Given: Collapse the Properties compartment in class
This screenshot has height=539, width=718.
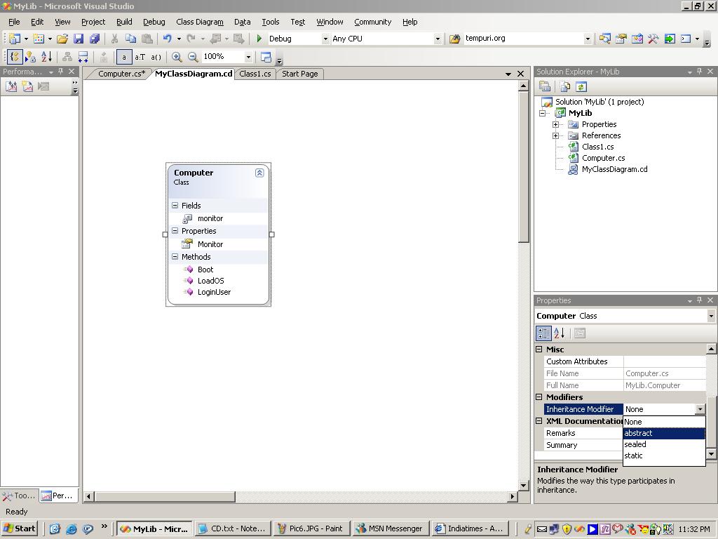Looking at the screenshot, I should [175, 230].
